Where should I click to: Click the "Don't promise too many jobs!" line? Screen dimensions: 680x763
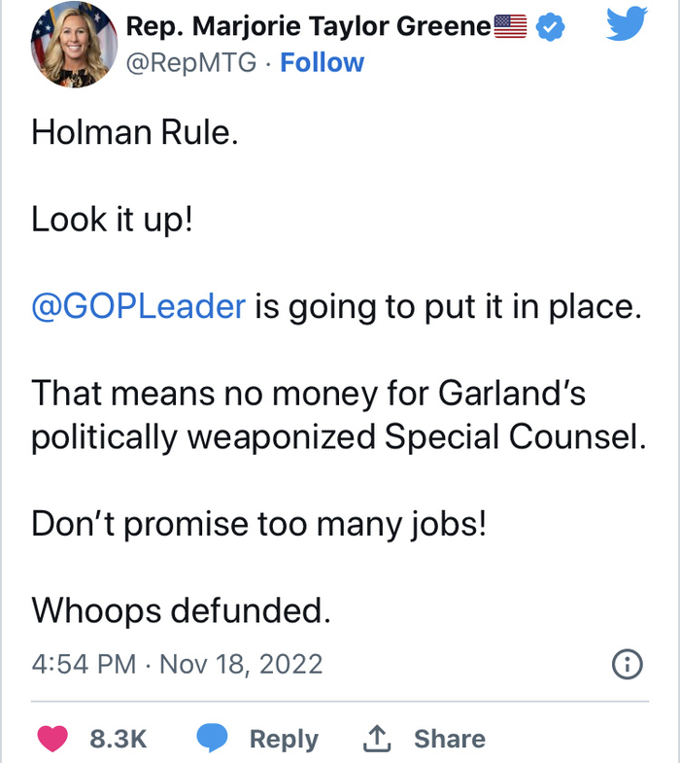[x=258, y=524]
